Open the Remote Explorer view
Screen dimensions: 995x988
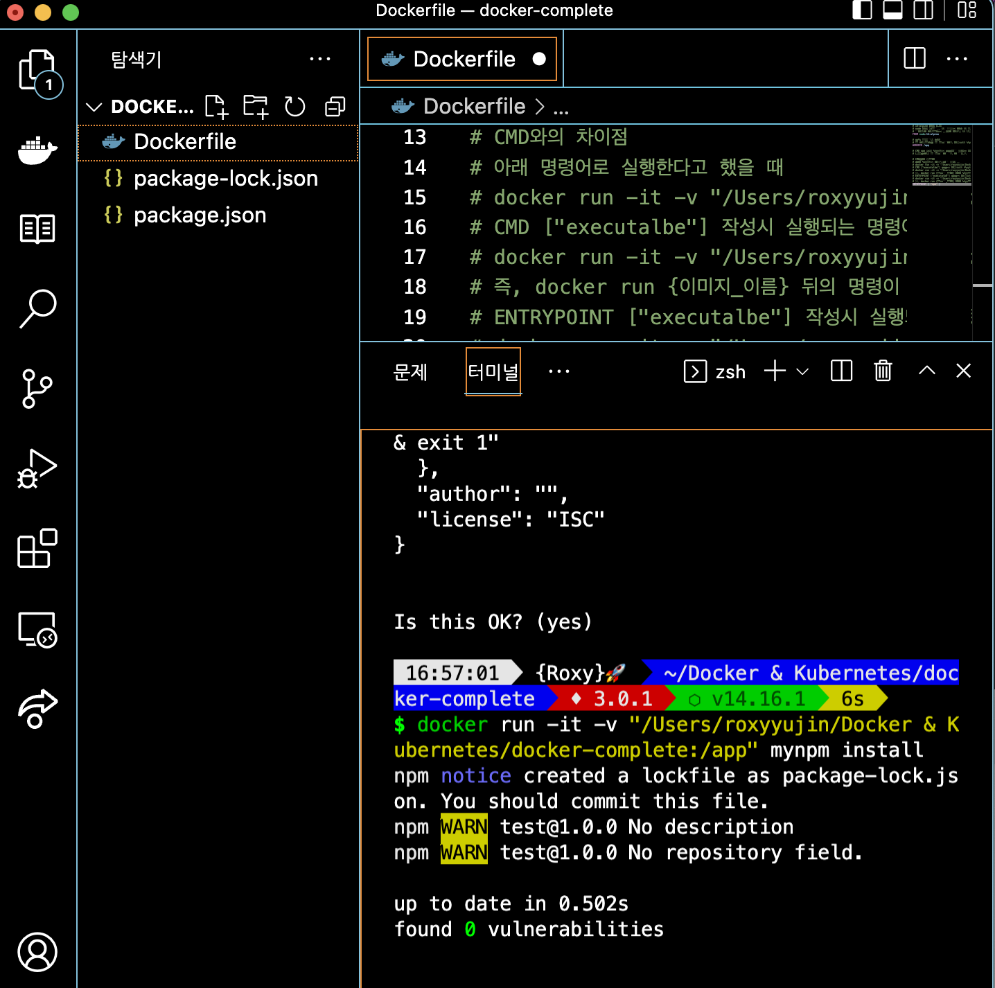click(x=38, y=629)
